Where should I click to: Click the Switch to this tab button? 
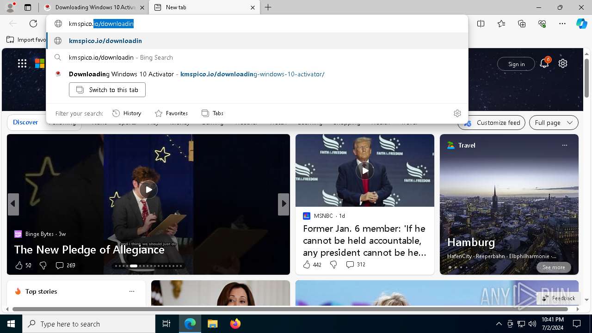click(107, 90)
